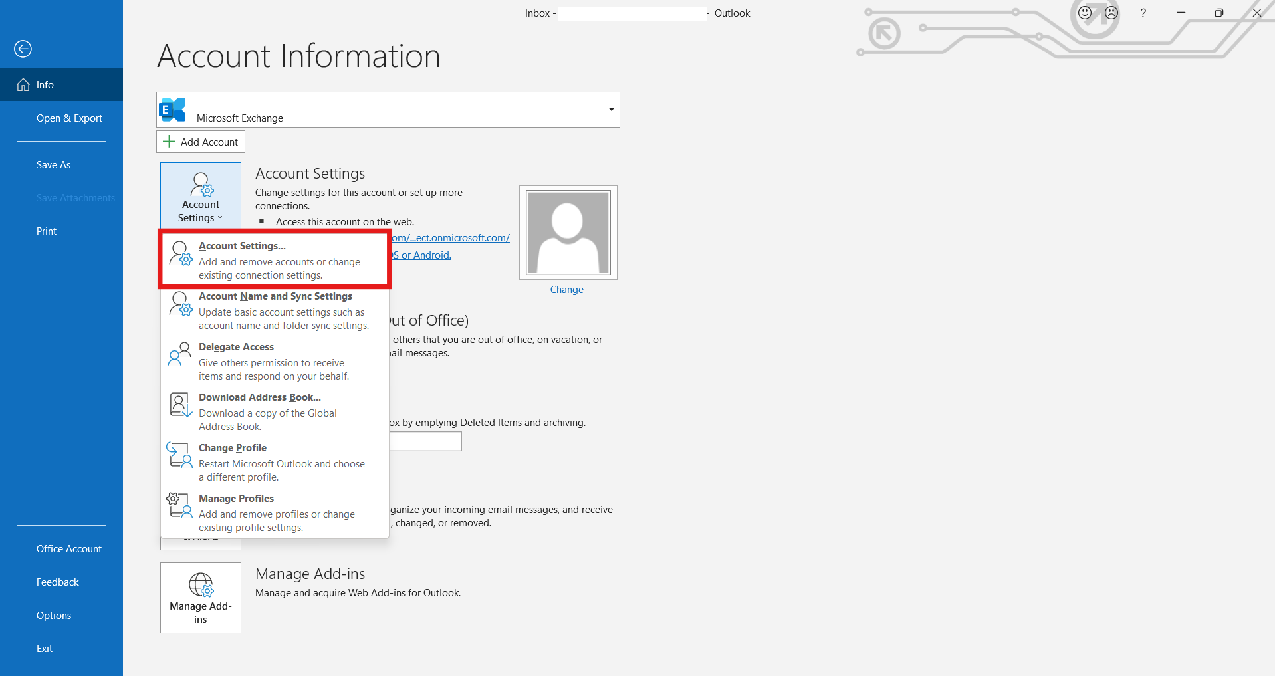Click the Account Settings person-gear tile icon
The image size is (1275, 676).
pos(202,184)
